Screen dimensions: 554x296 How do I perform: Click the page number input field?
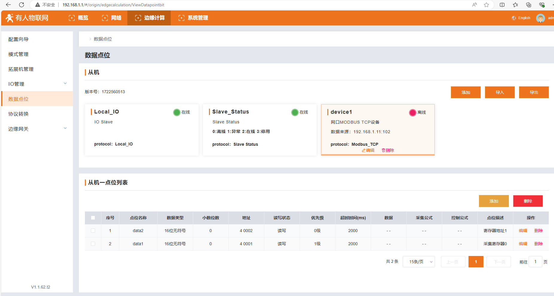pyautogui.click(x=535, y=262)
